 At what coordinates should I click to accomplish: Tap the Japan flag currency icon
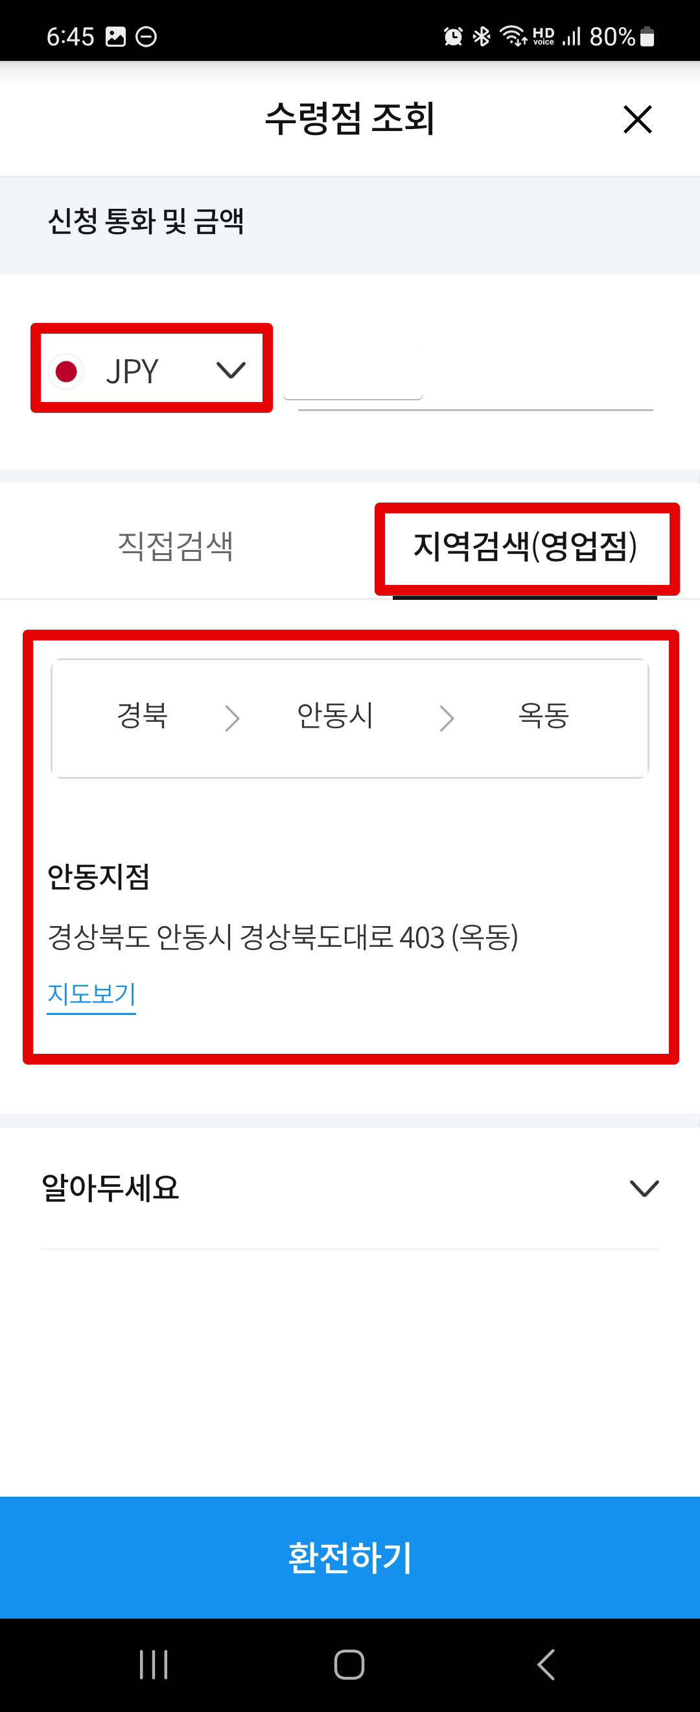click(x=66, y=371)
